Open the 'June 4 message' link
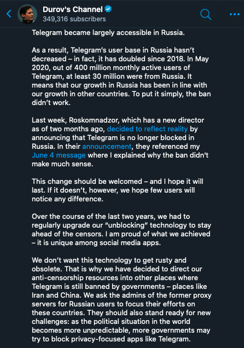 pyautogui.click(x=59, y=155)
